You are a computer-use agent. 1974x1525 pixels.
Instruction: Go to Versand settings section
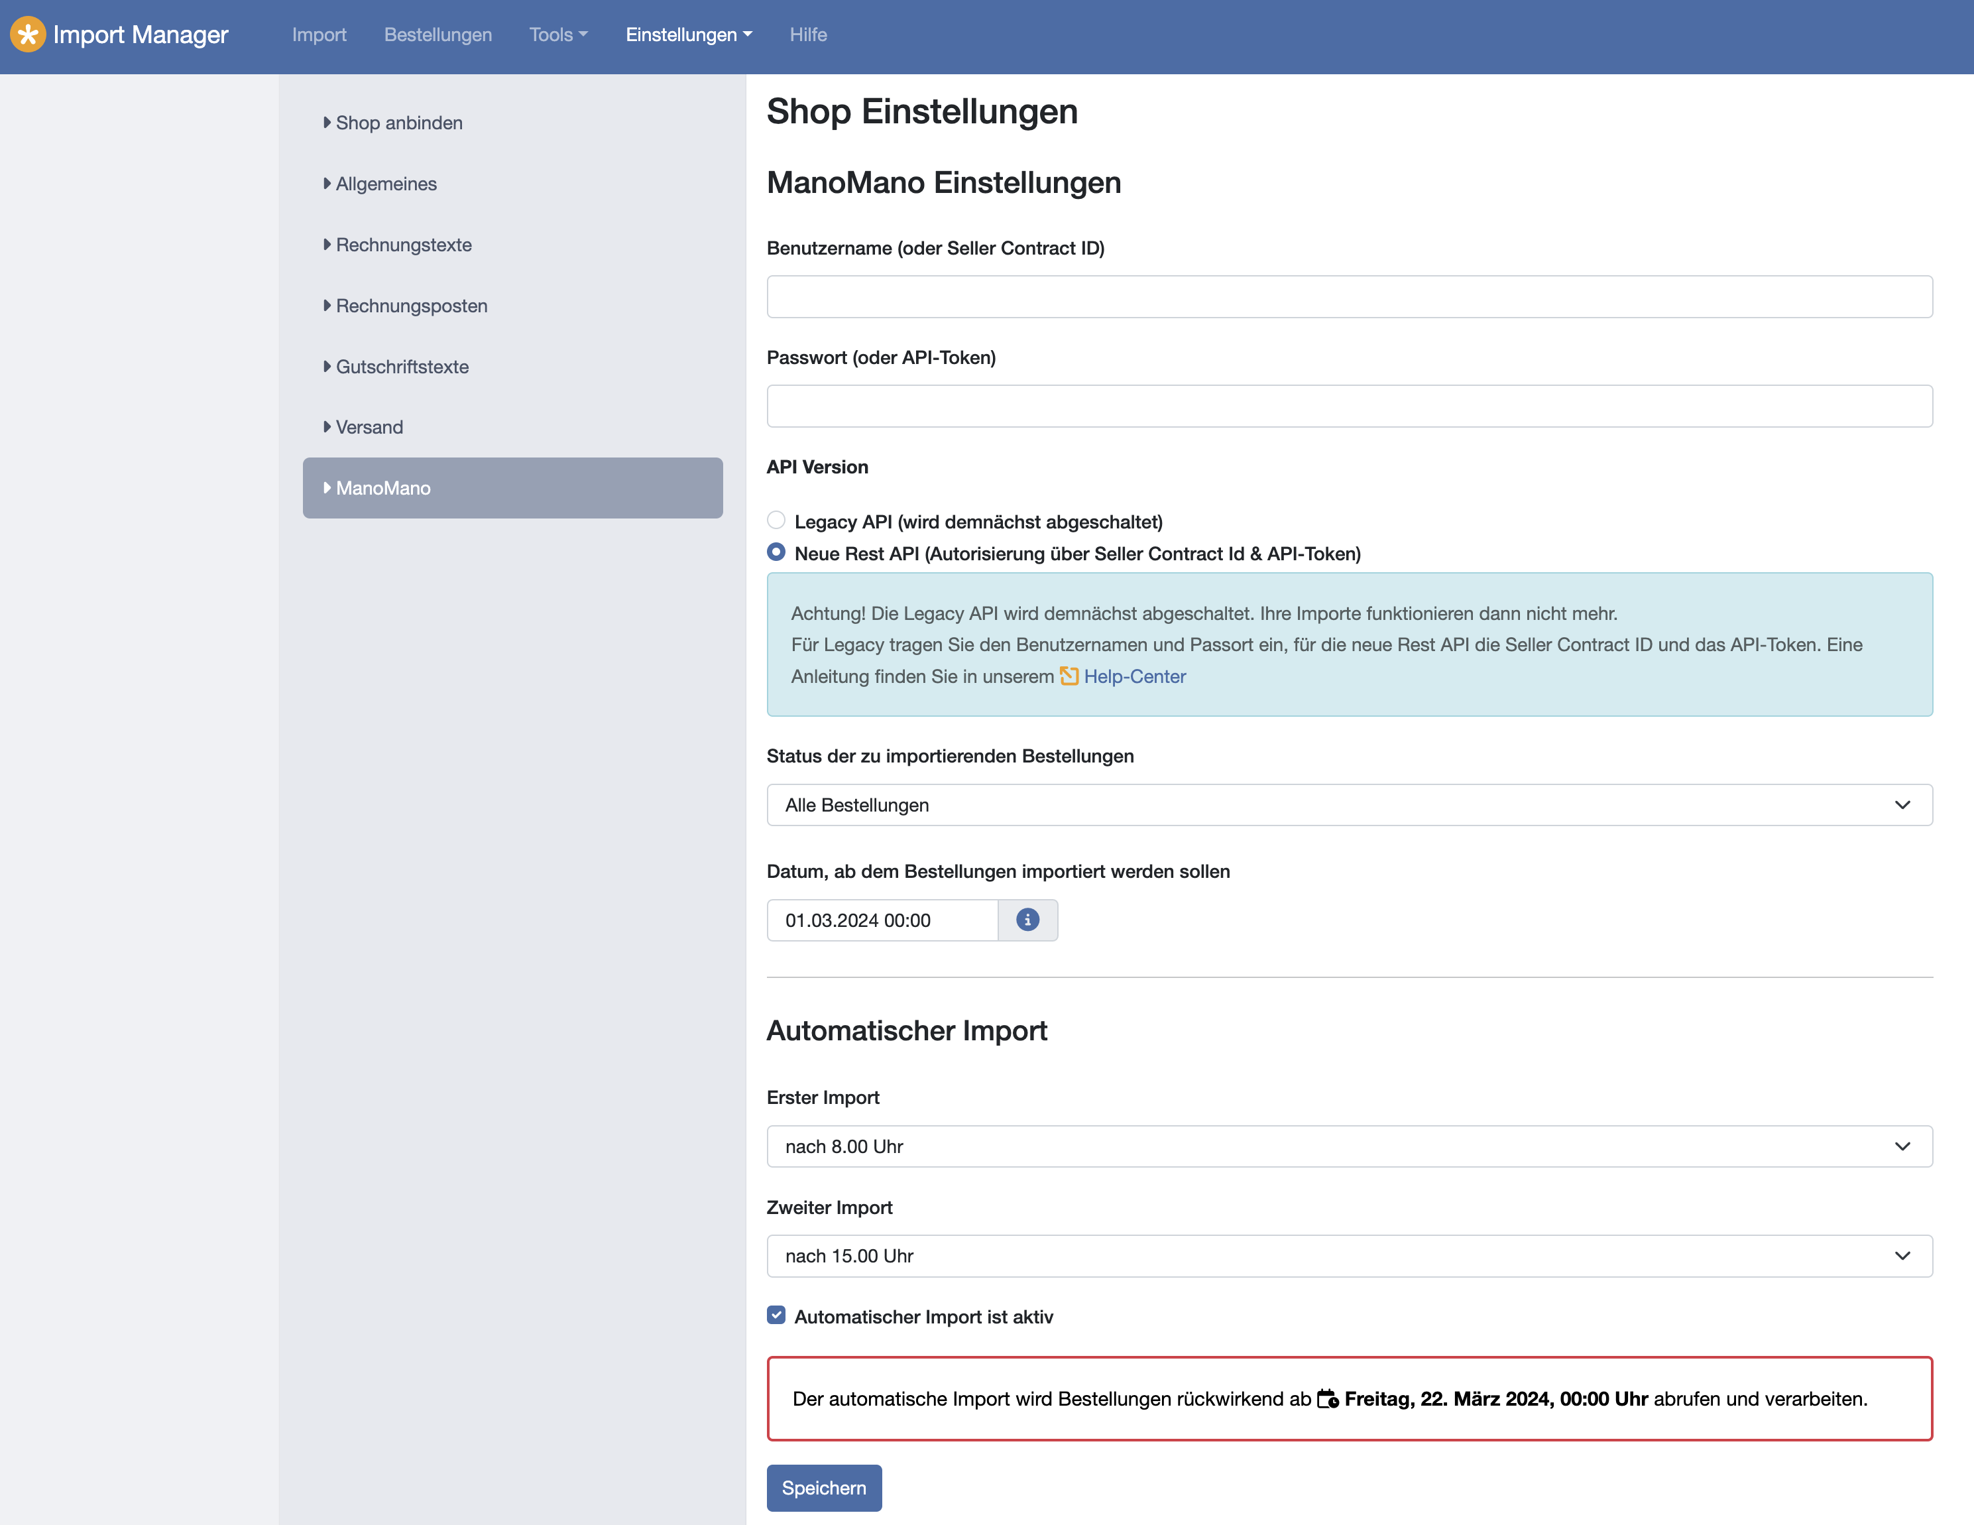pos(512,427)
